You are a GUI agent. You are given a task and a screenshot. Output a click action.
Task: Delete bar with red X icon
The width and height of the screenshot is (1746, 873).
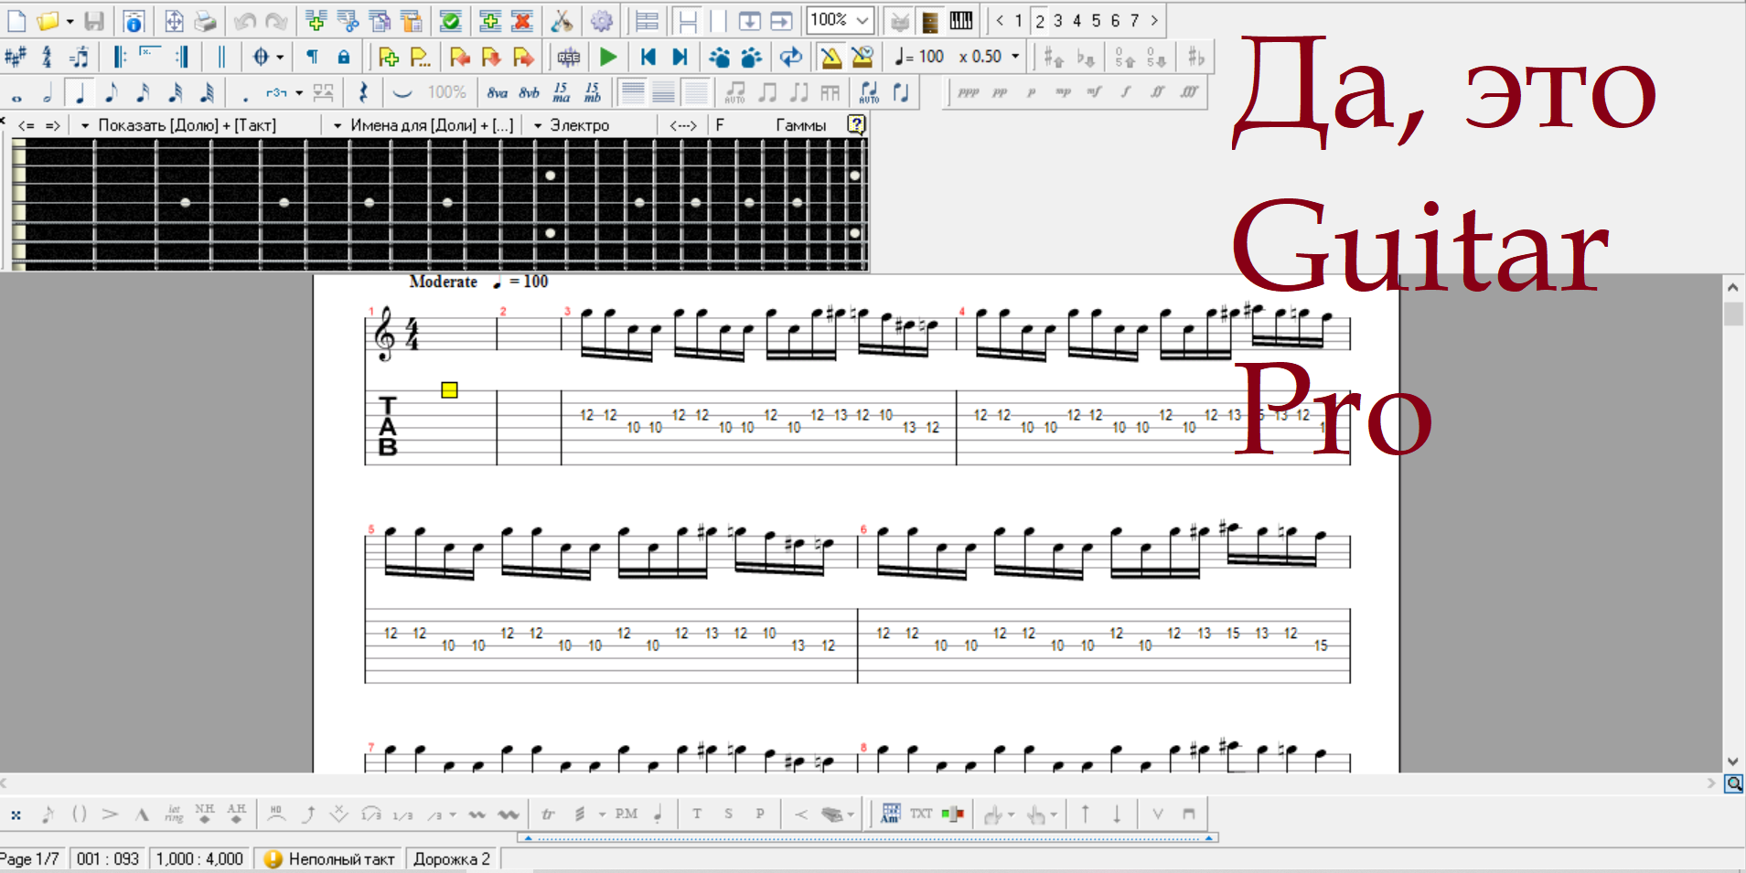[522, 20]
